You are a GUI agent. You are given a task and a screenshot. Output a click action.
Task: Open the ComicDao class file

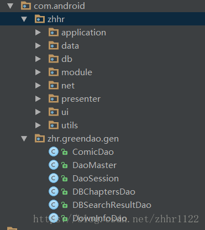point(93,152)
